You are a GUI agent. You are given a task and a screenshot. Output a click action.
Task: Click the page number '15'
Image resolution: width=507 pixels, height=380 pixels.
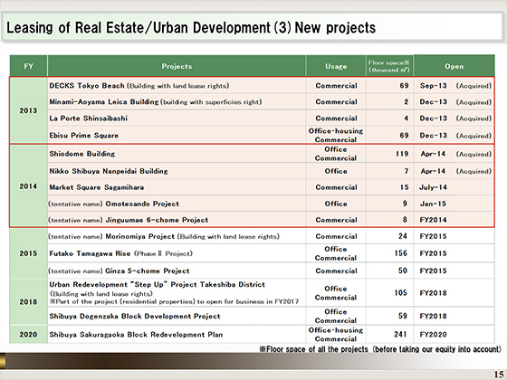pyautogui.click(x=499, y=375)
